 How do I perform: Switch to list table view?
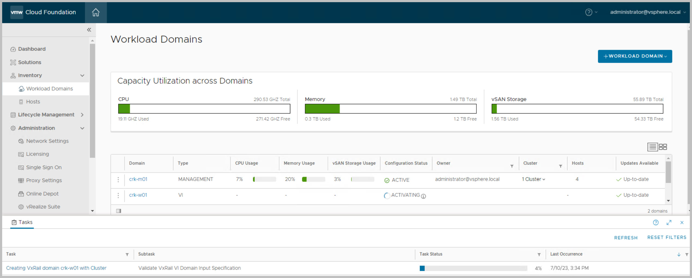(x=652, y=147)
